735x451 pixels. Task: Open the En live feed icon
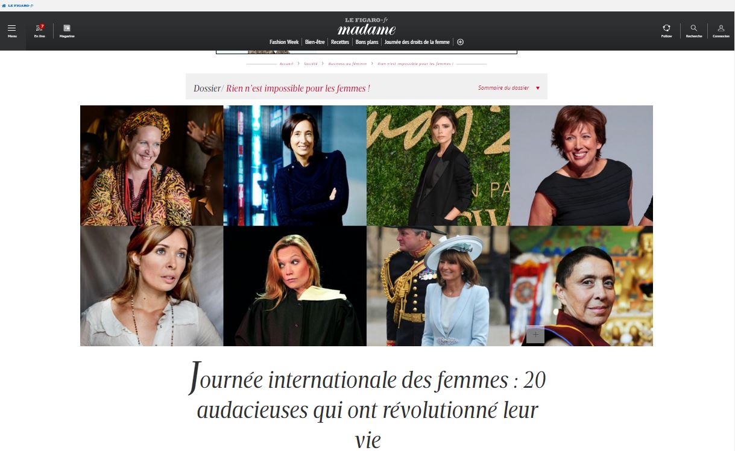click(40, 28)
